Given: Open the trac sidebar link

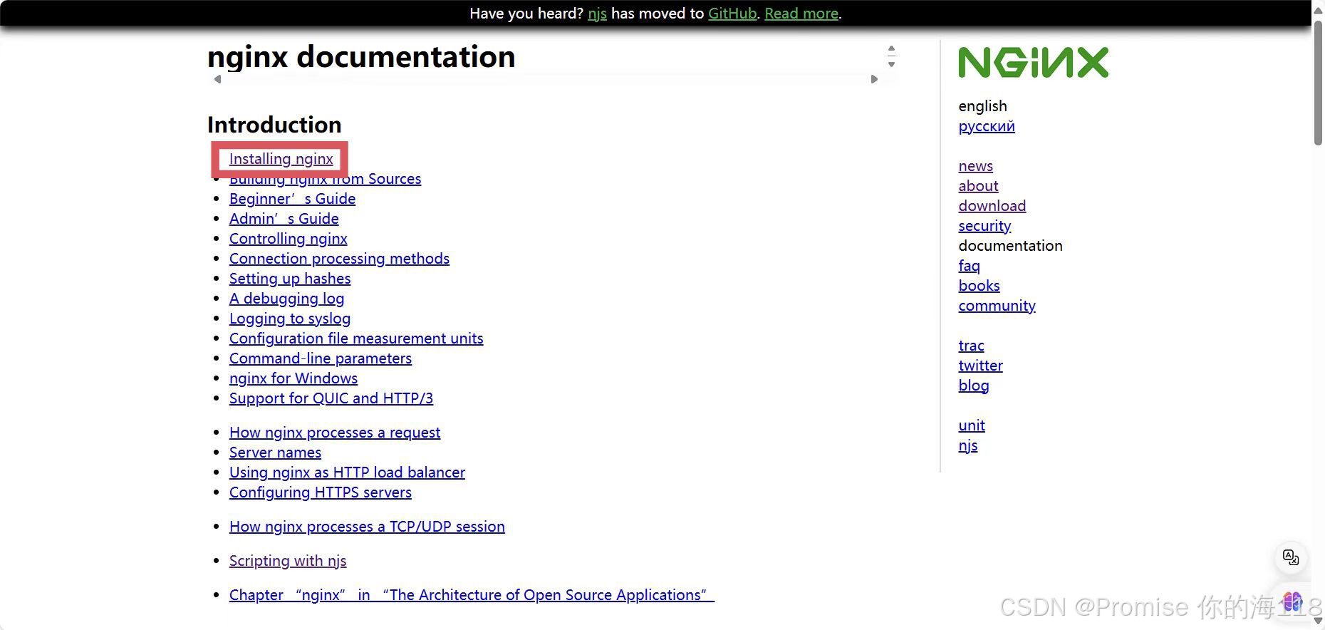Looking at the screenshot, I should pos(971,346).
